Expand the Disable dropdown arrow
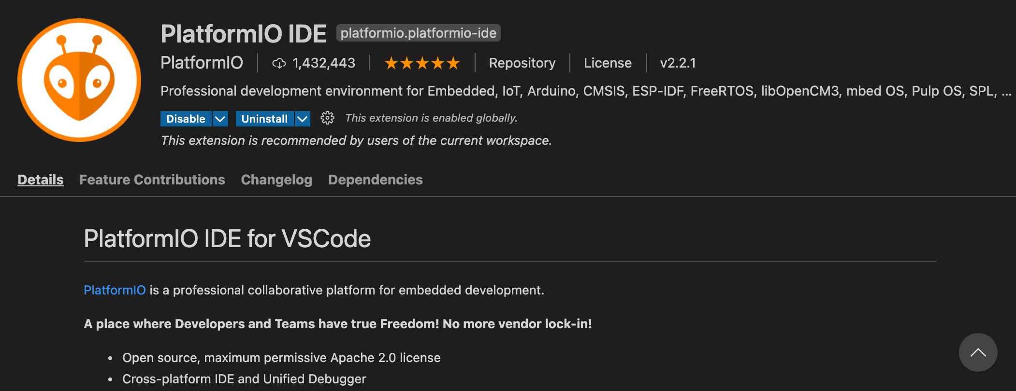 coord(220,119)
